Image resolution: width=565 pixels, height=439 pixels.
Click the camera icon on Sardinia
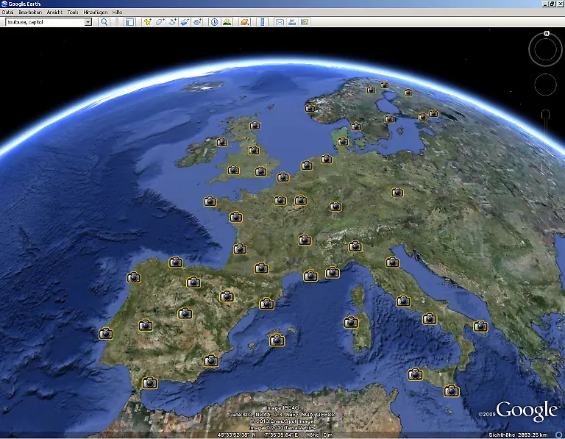pyautogui.click(x=351, y=322)
